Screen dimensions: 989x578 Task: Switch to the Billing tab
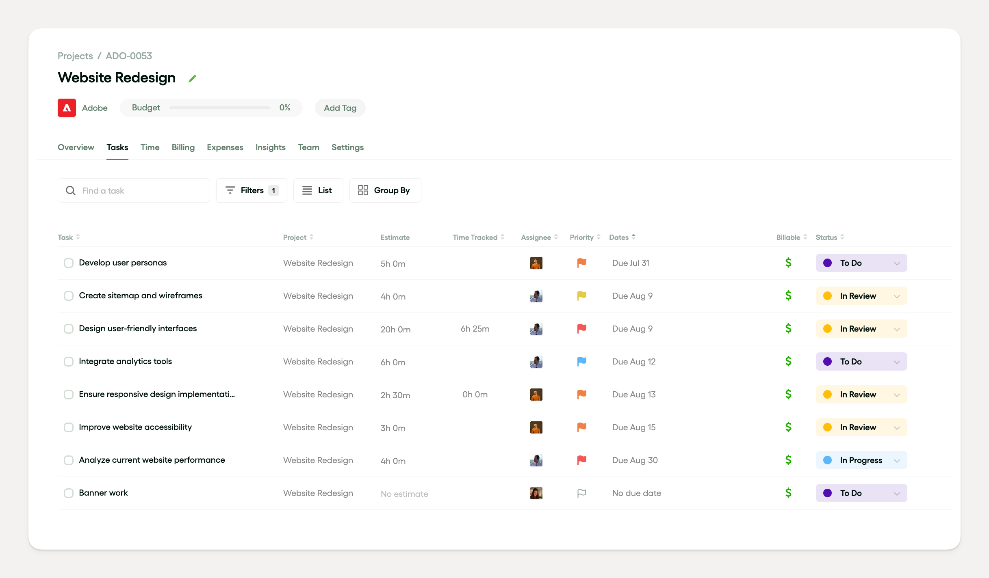pos(183,147)
